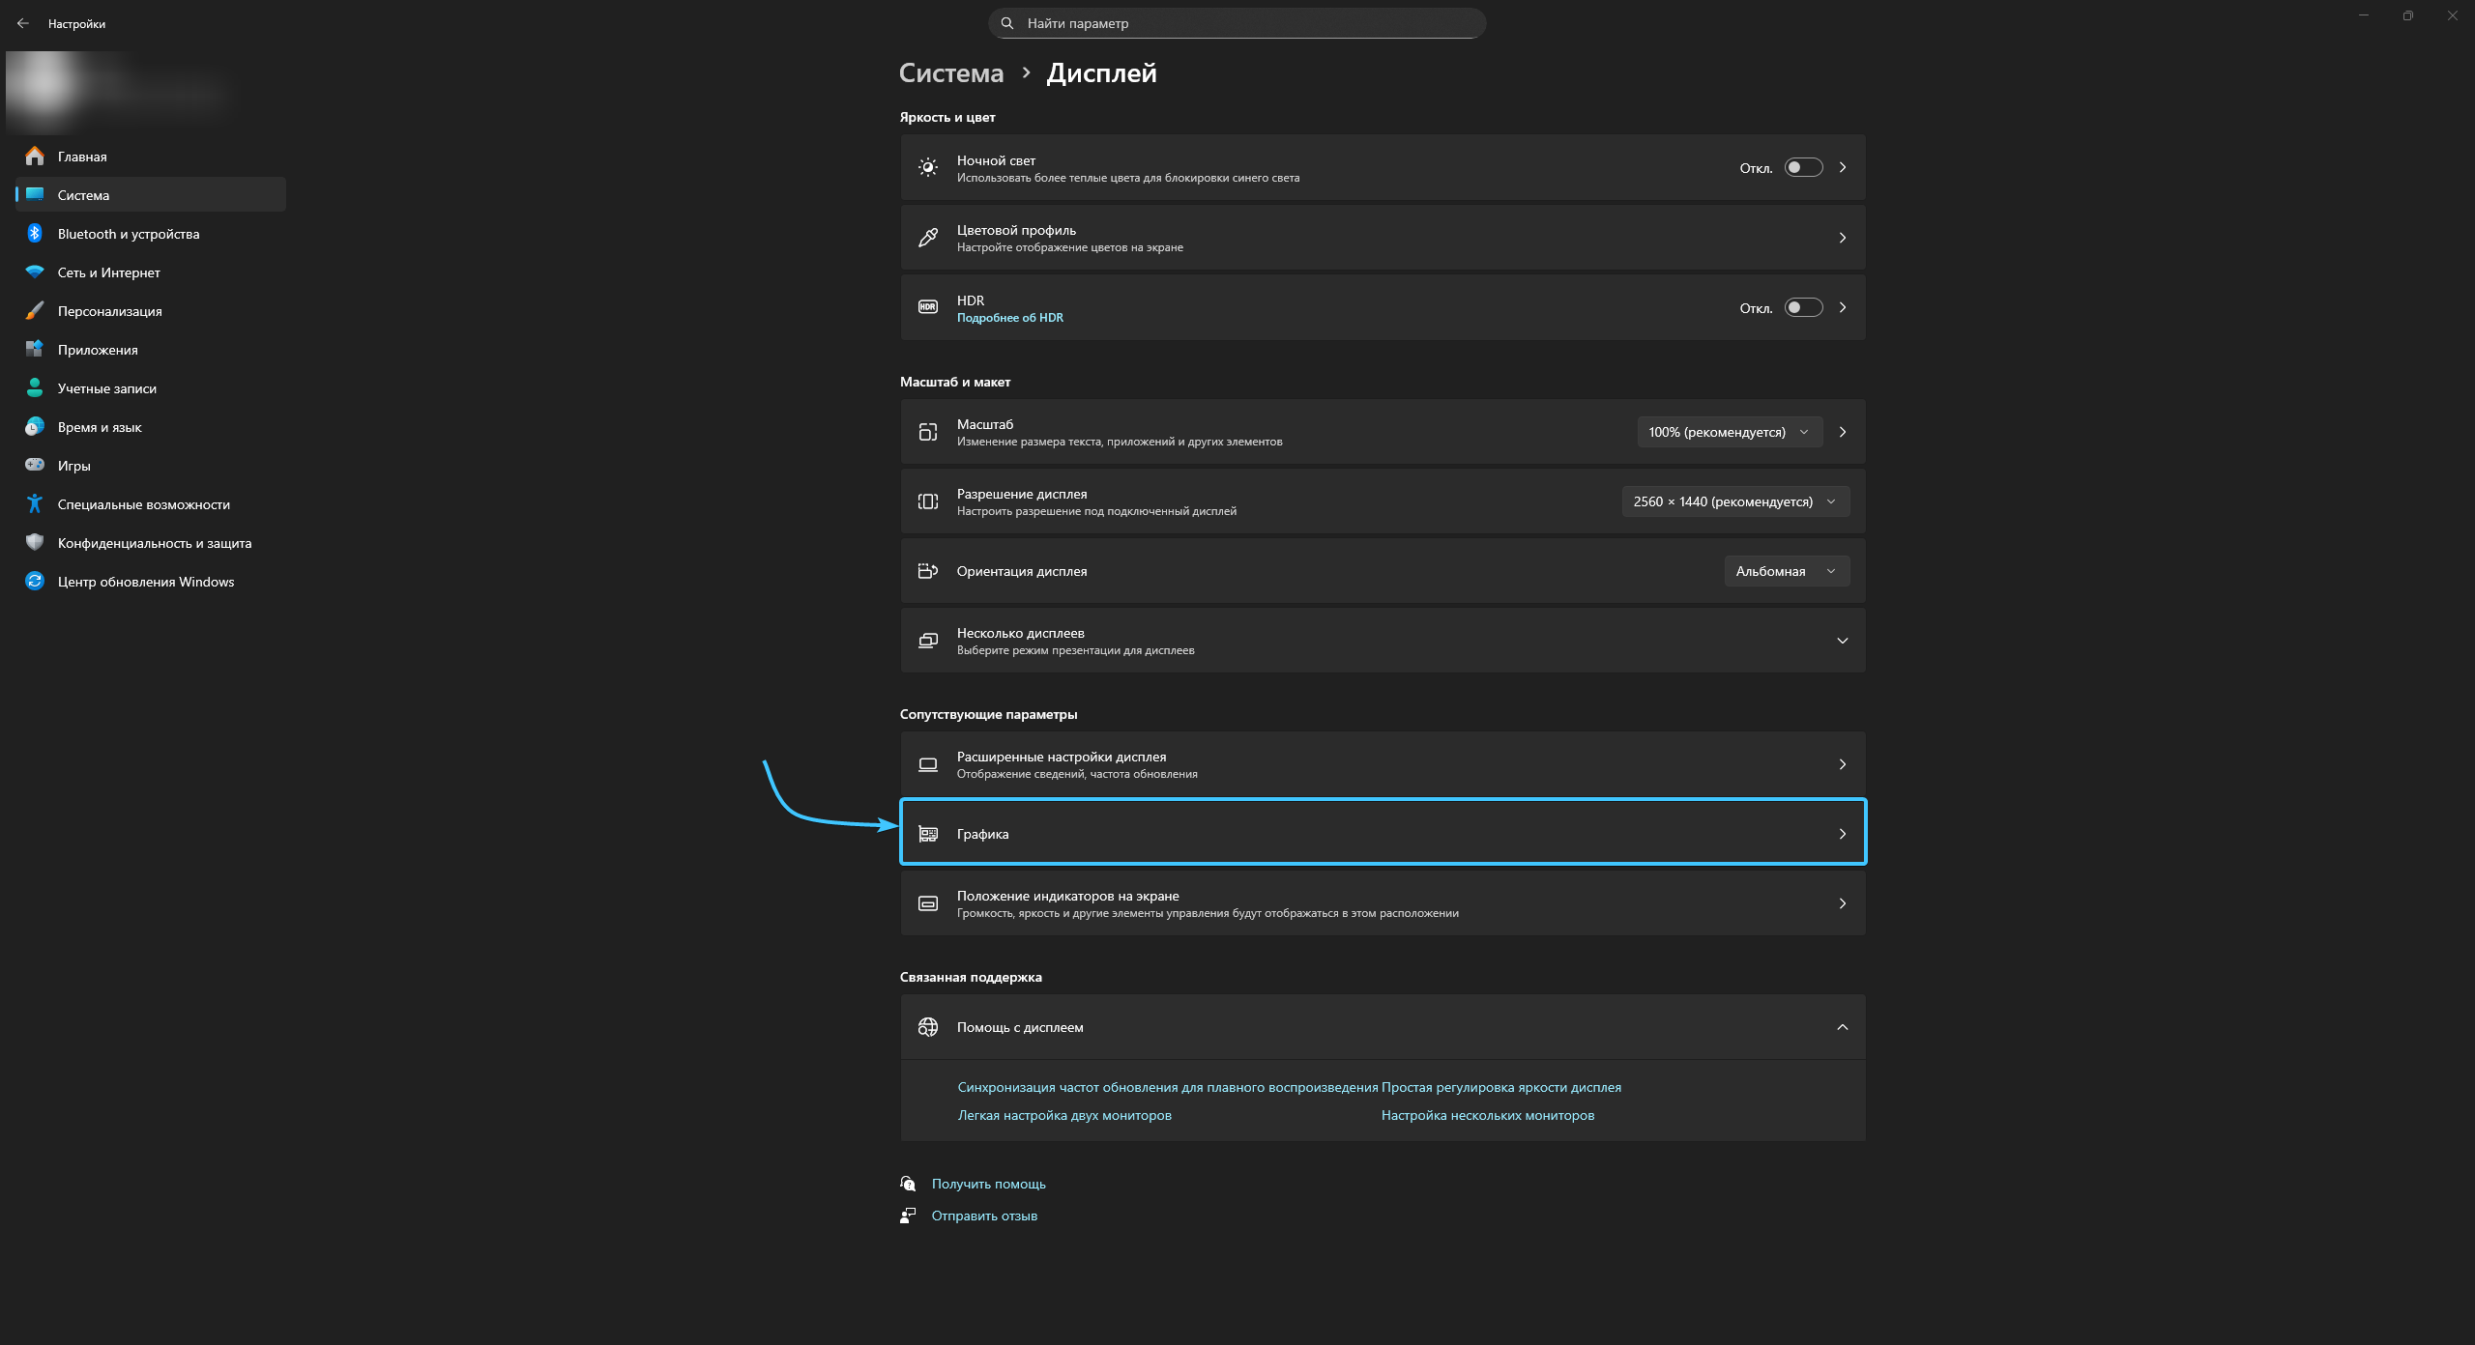Click the back arrow next to Настройки

(x=23, y=23)
